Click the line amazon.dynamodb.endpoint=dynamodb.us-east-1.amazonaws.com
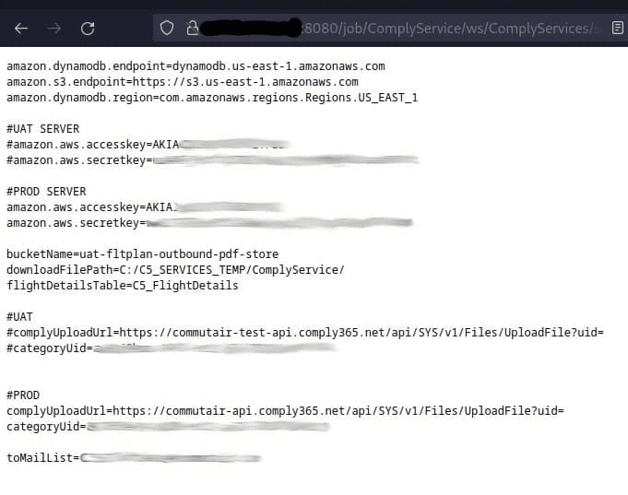This screenshot has height=495, width=628. pyautogui.click(x=196, y=66)
